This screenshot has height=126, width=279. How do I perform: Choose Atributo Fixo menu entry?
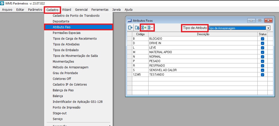click(78, 27)
